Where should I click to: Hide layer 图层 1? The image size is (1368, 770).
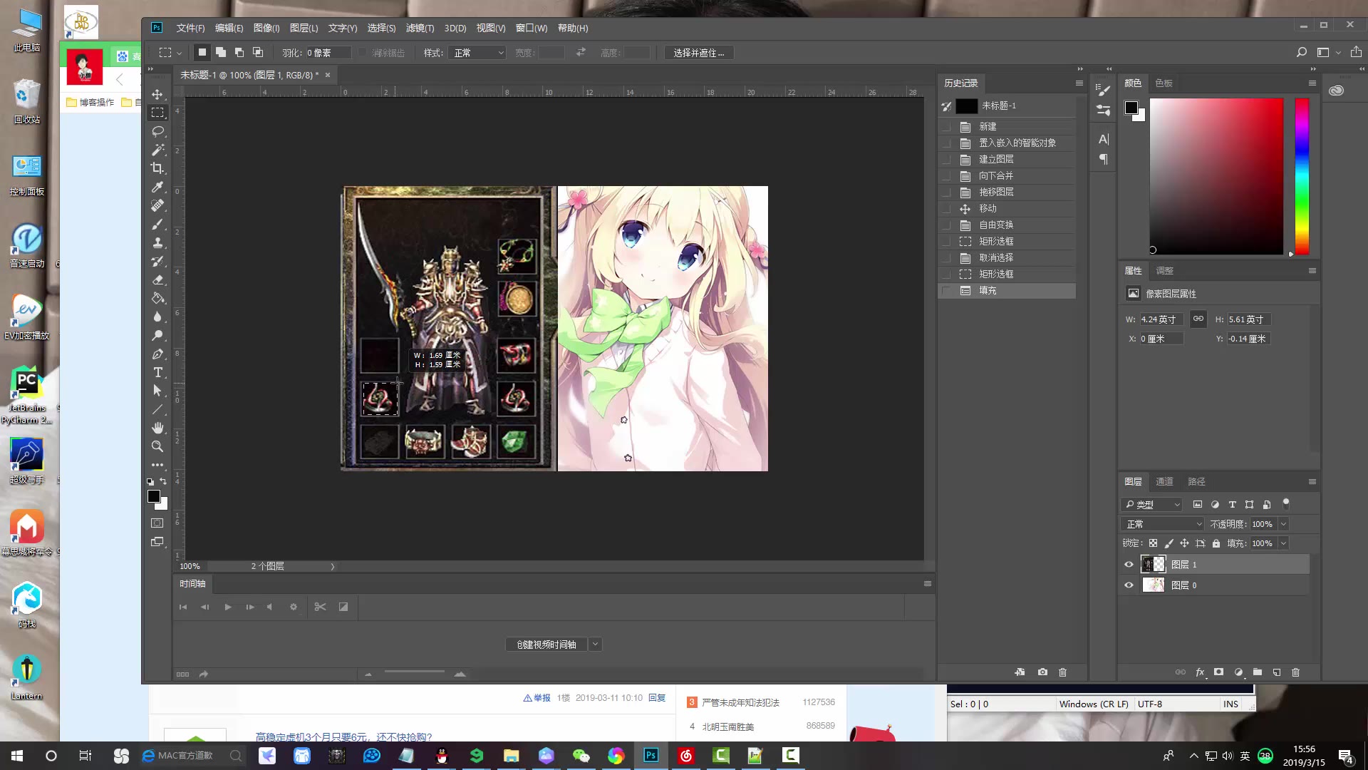1129,565
